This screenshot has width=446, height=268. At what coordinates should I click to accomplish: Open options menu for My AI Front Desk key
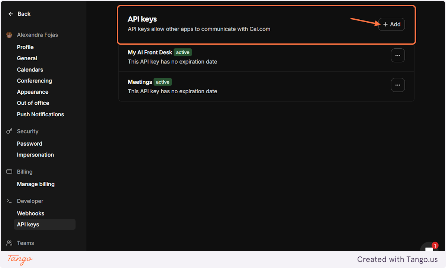tap(398, 55)
